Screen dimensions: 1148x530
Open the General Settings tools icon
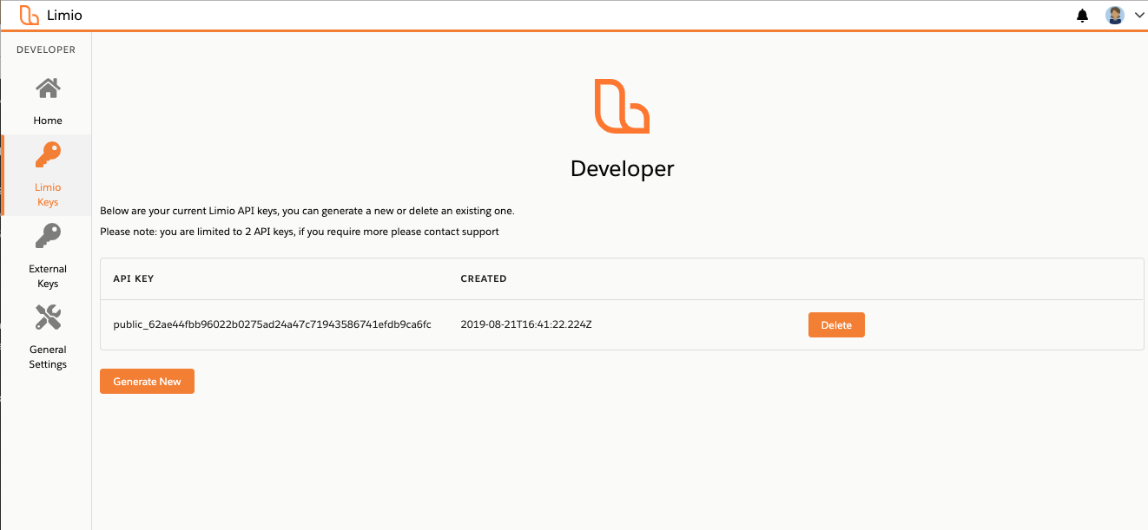(x=48, y=317)
